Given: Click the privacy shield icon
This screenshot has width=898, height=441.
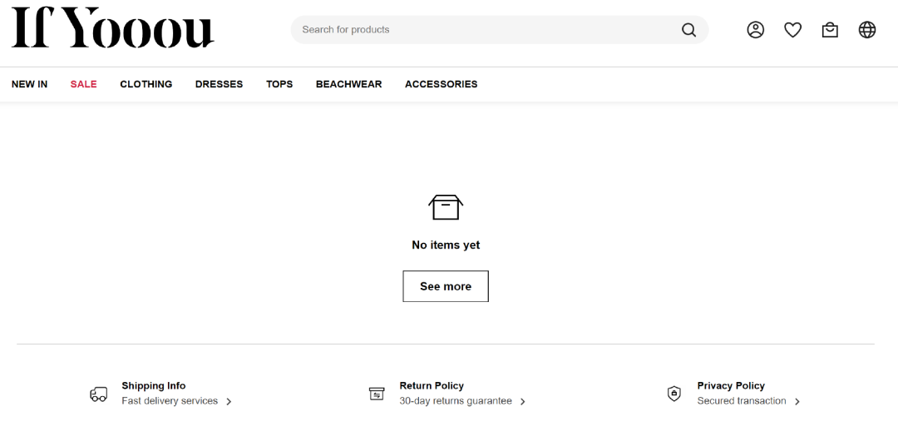Looking at the screenshot, I should [x=674, y=394].
